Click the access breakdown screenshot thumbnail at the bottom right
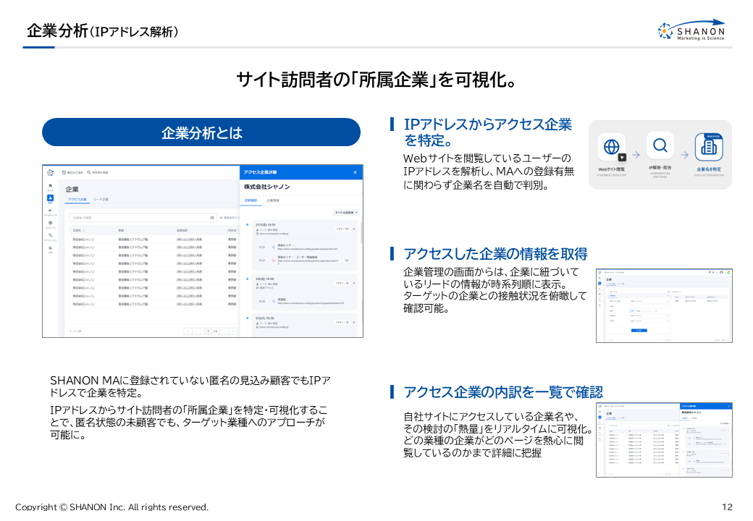The image size is (753, 521). (664, 440)
